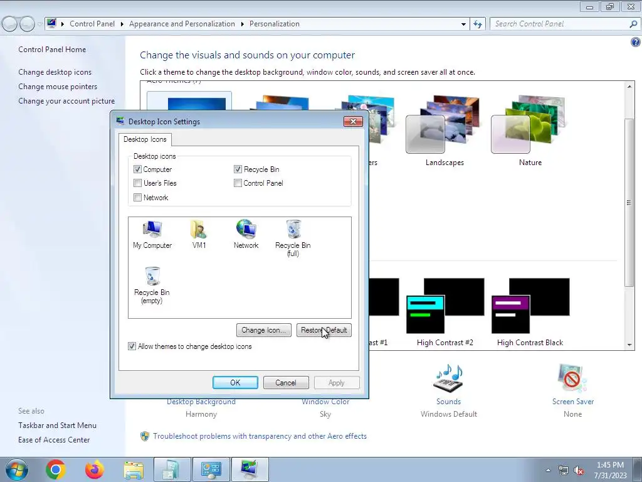The image size is (642, 482).
Task: Expand the arrow after Control Panel breadcrumb
Action: click(x=122, y=24)
